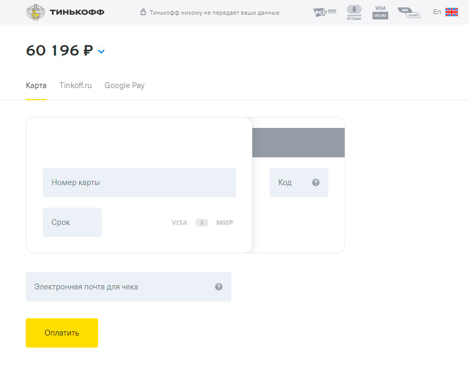
Task: Click the padlock security icon
Action: coord(143,12)
